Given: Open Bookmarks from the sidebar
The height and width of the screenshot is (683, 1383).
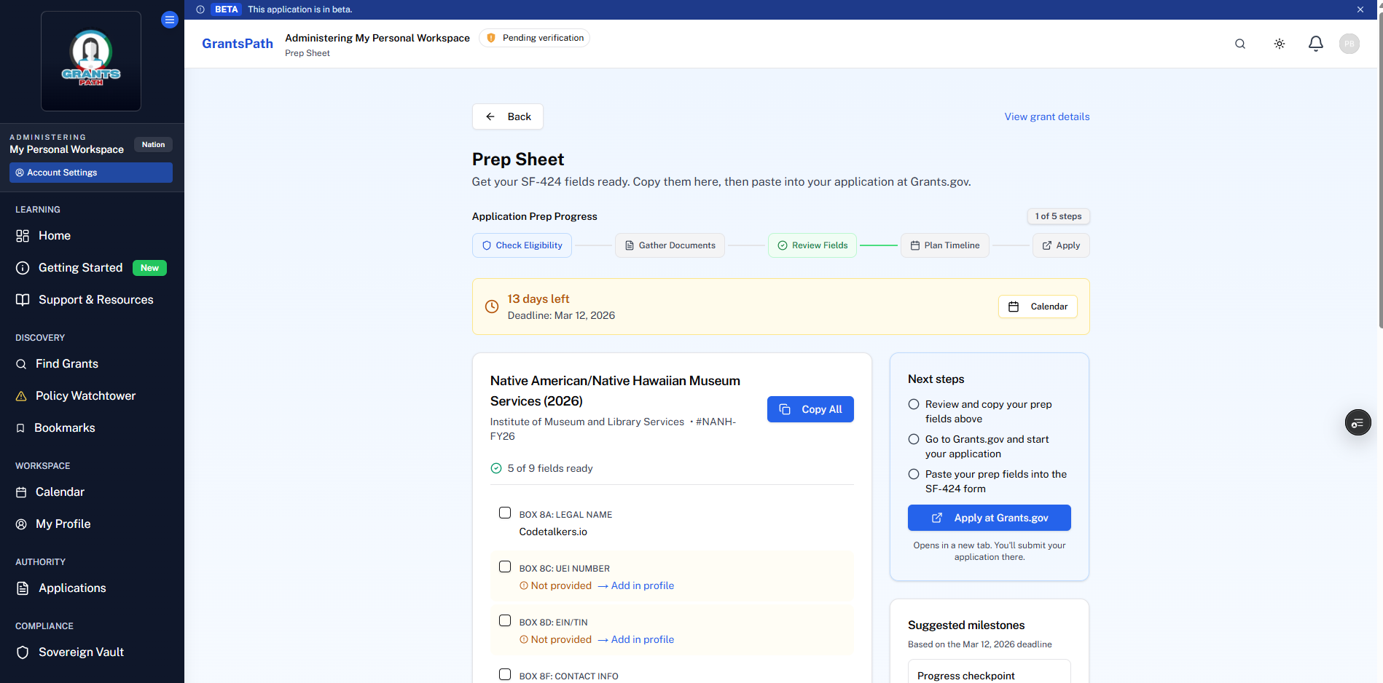Looking at the screenshot, I should point(65,427).
